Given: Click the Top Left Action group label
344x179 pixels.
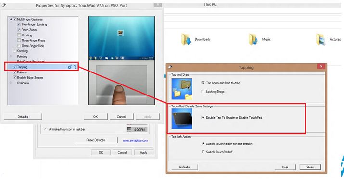Looking at the screenshot, I should (x=181, y=137).
